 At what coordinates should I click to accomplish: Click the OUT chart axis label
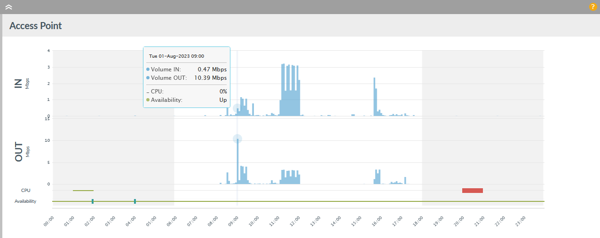(19, 152)
